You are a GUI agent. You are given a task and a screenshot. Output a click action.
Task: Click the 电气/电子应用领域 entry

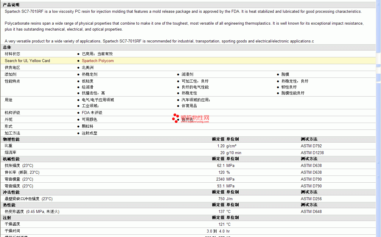coord(98,100)
